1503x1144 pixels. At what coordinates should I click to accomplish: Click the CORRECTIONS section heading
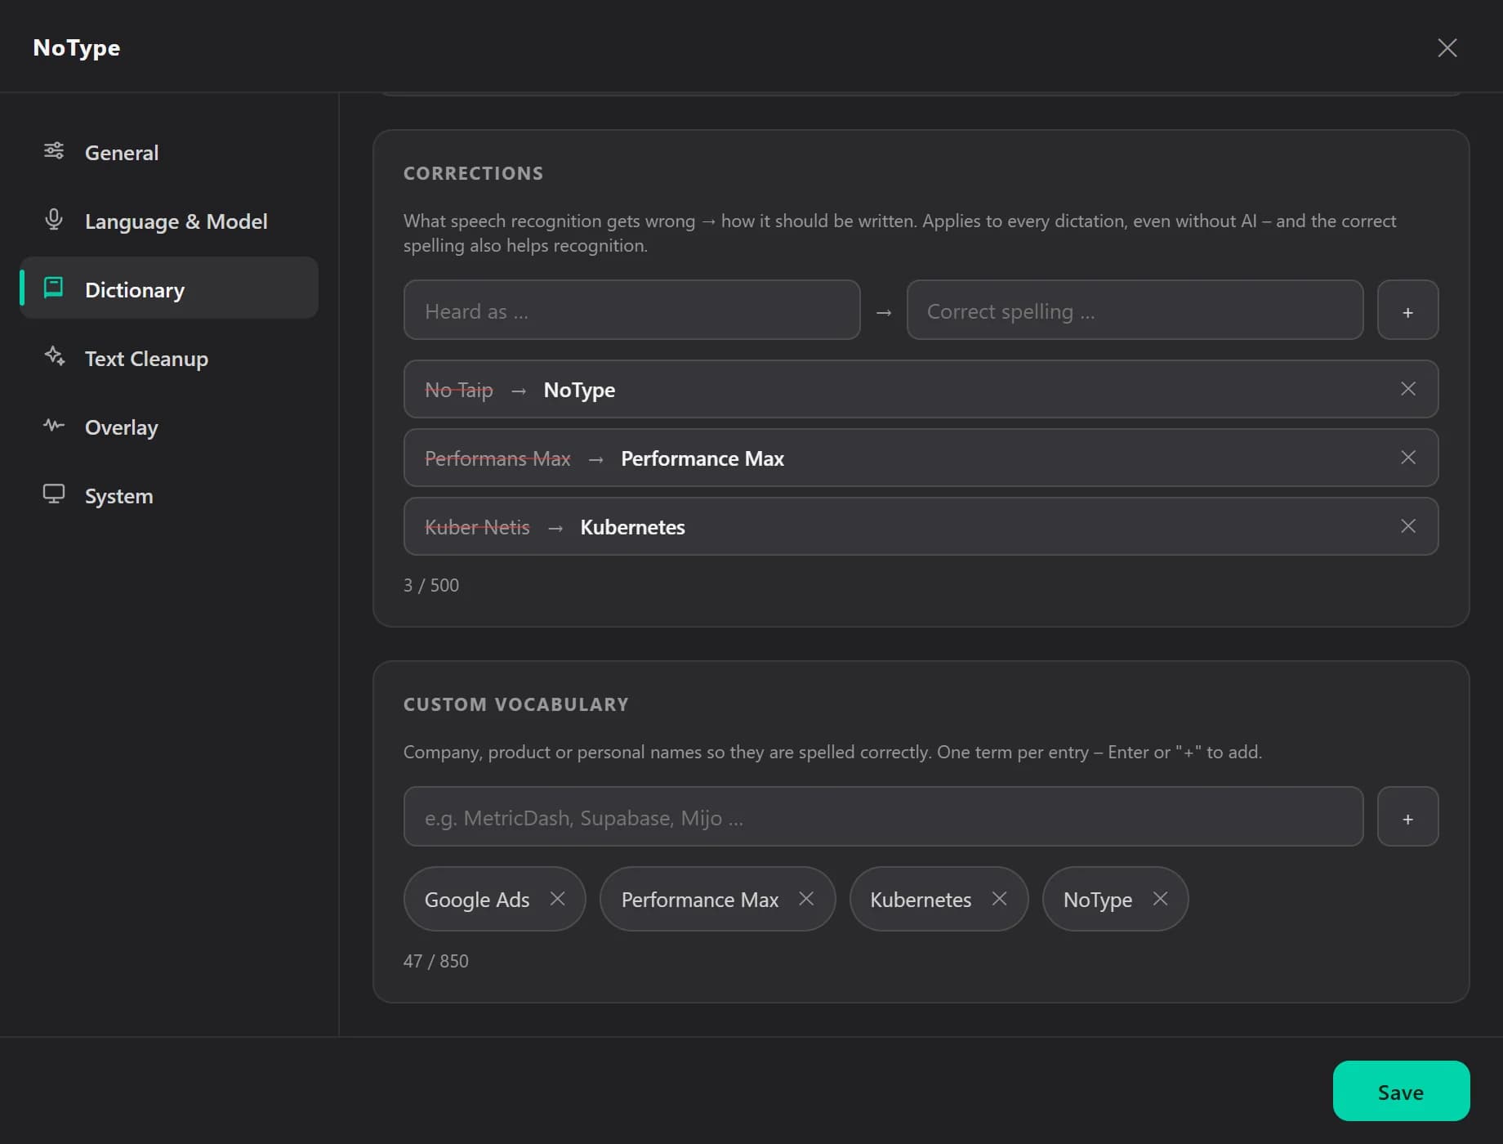point(473,173)
